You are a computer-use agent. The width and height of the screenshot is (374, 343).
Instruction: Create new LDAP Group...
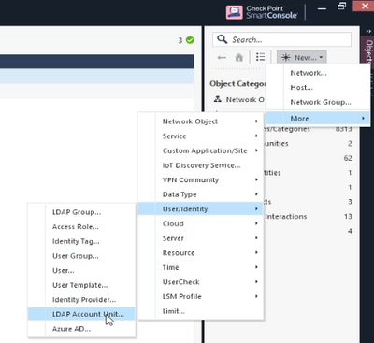point(81,212)
